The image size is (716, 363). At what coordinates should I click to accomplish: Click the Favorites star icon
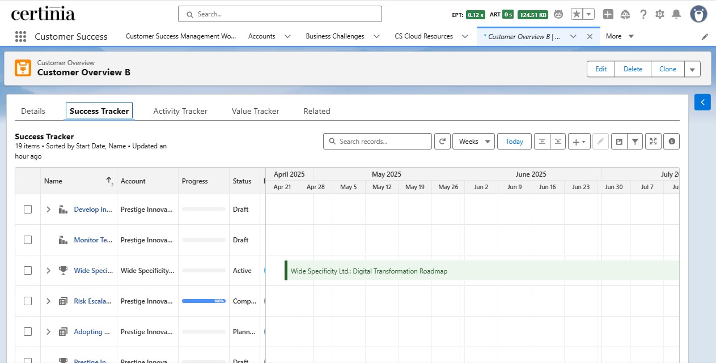pos(577,14)
